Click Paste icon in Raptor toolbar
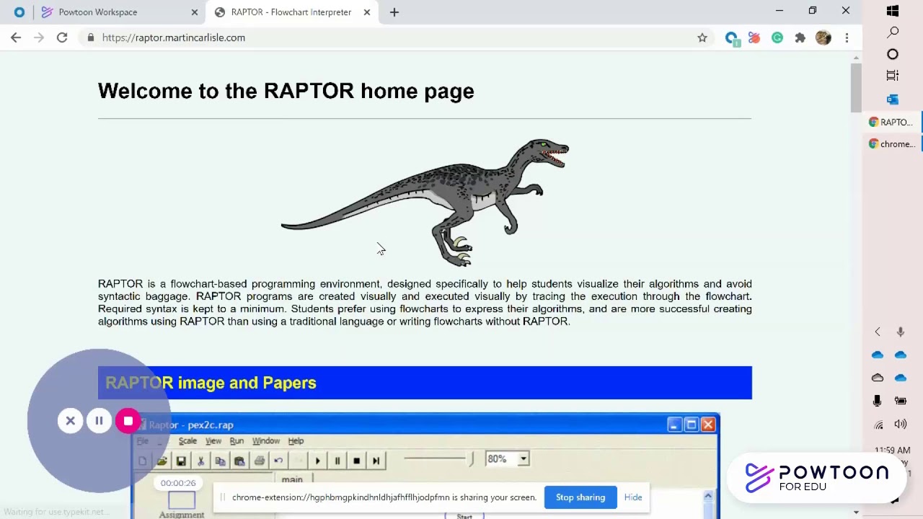The height and width of the screenshot is (519, 923). pyautogui.click(x=239, y=461)
